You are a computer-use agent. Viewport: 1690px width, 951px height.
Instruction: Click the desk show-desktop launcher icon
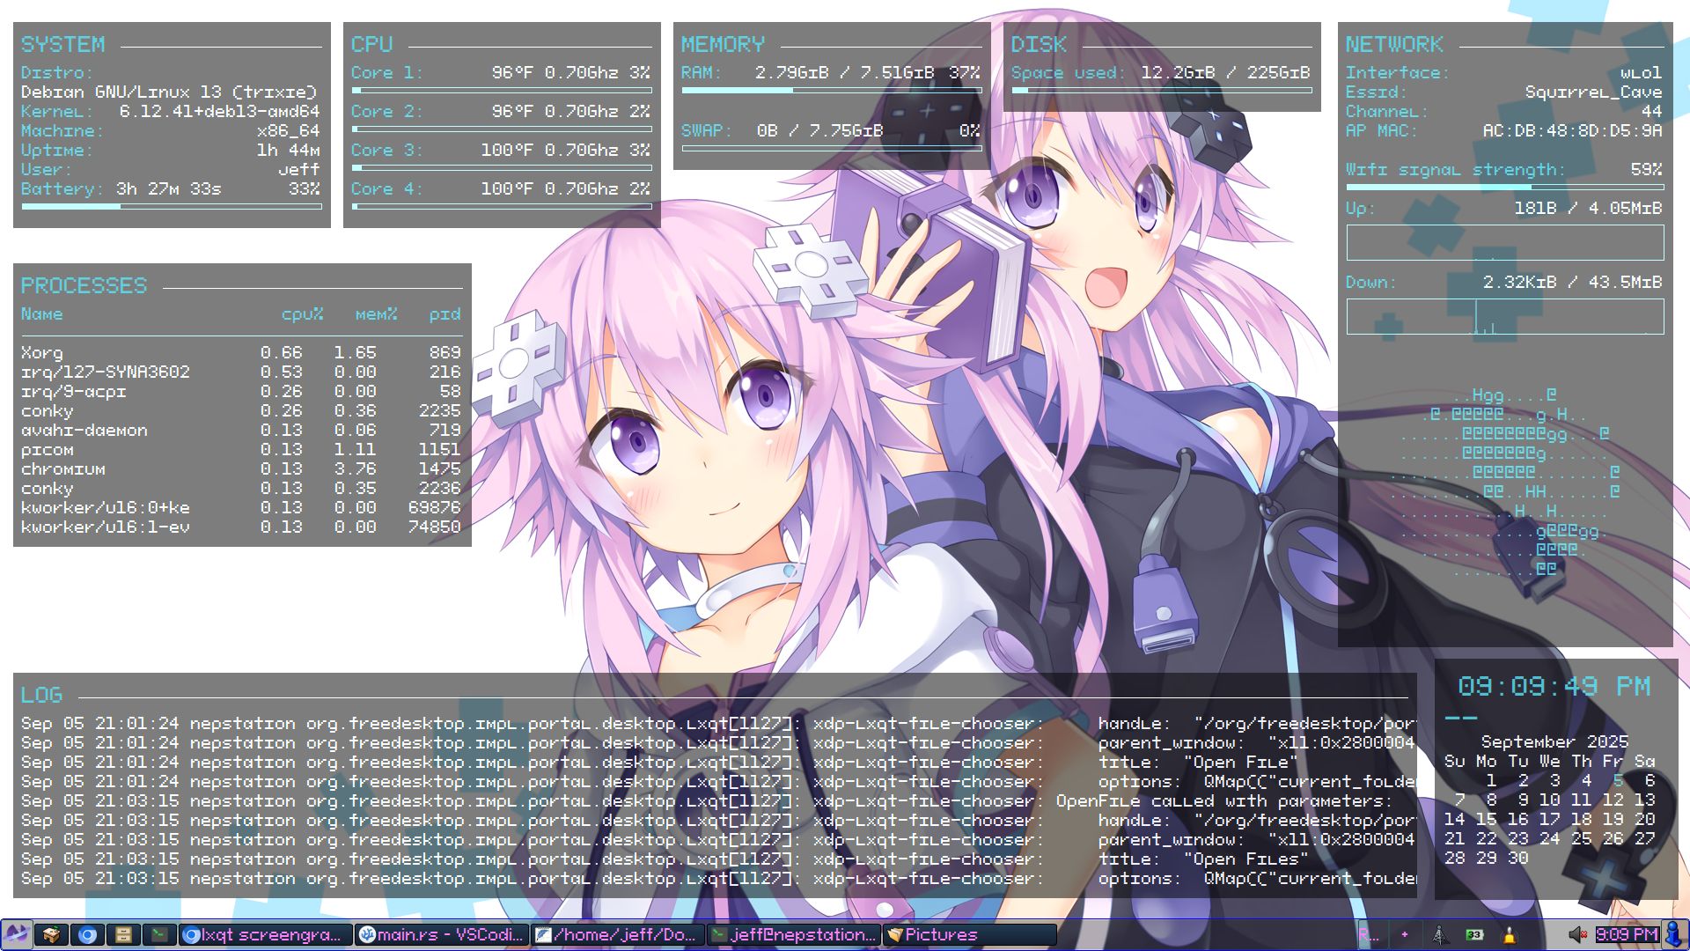click(52, 934)
